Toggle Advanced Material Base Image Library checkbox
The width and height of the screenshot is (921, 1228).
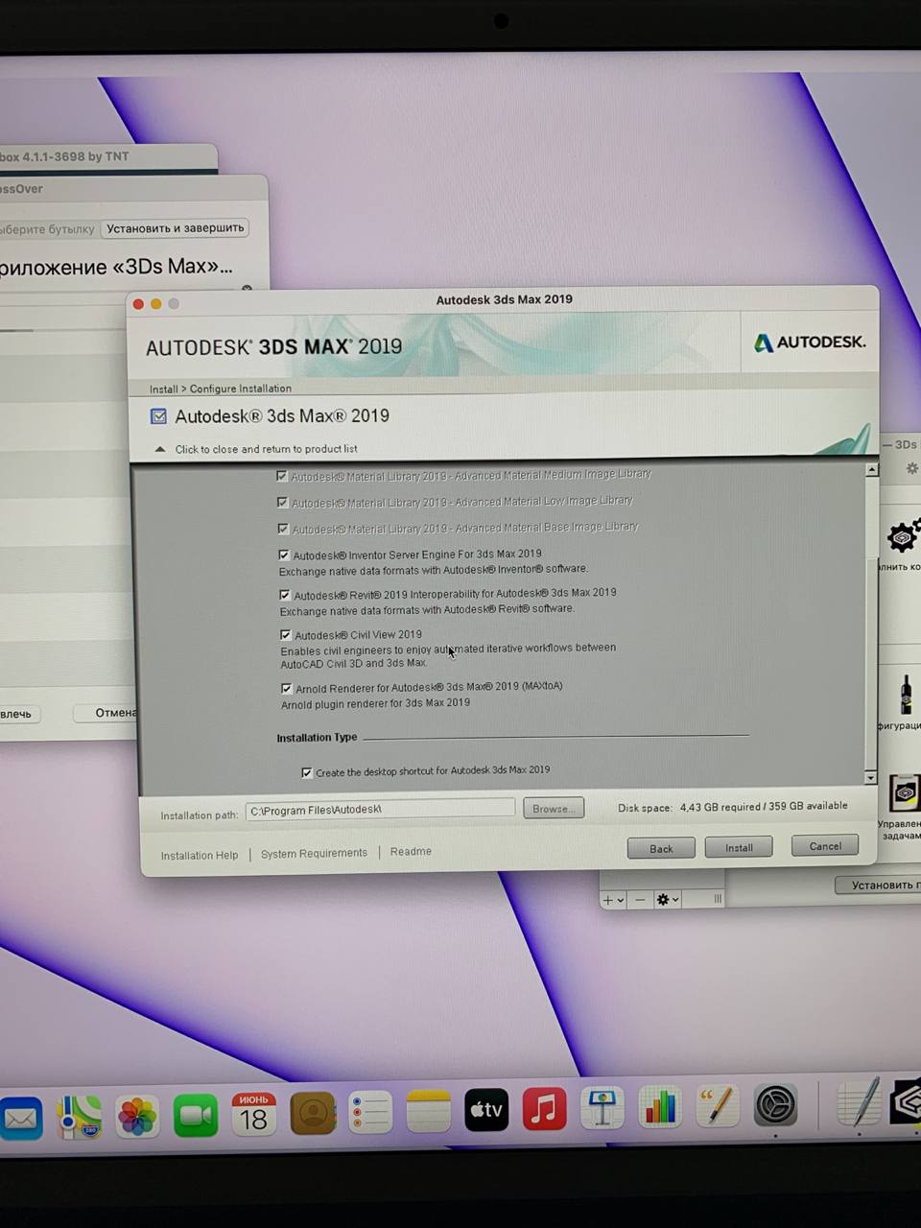coord(283,529)
